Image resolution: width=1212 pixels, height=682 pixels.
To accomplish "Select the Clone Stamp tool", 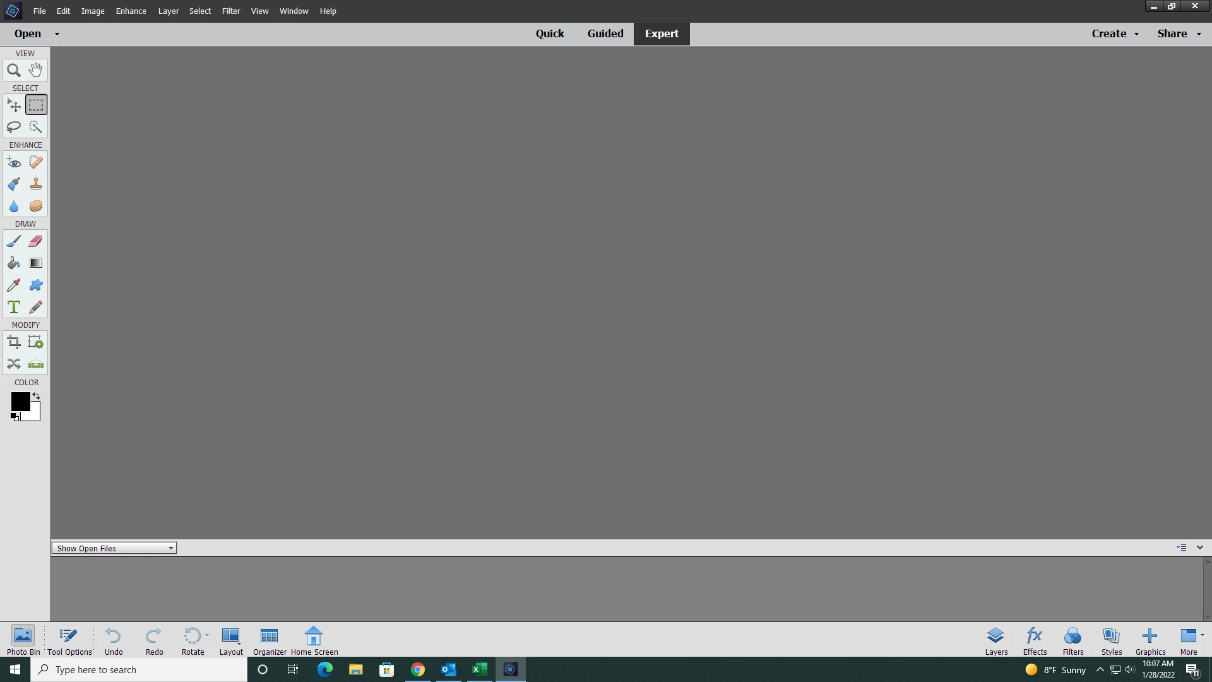I will point(36,184).
